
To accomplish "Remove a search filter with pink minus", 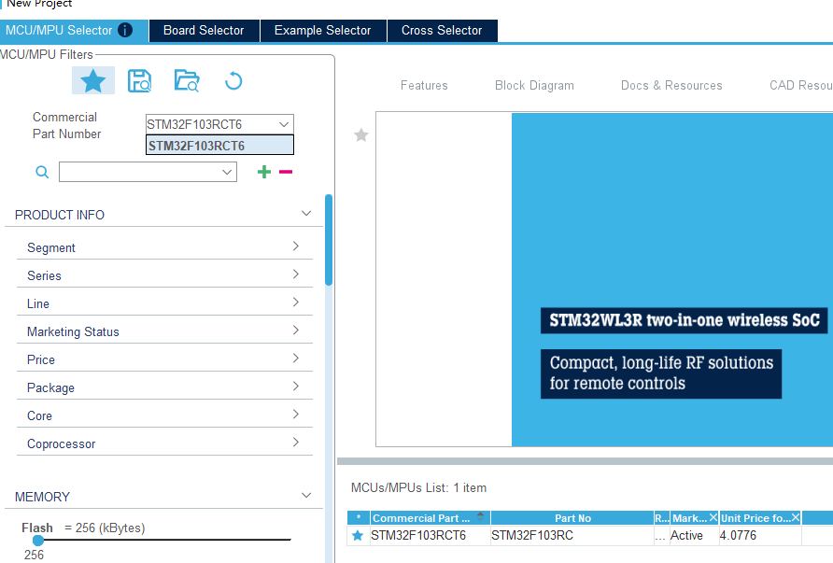I will 286,172.
